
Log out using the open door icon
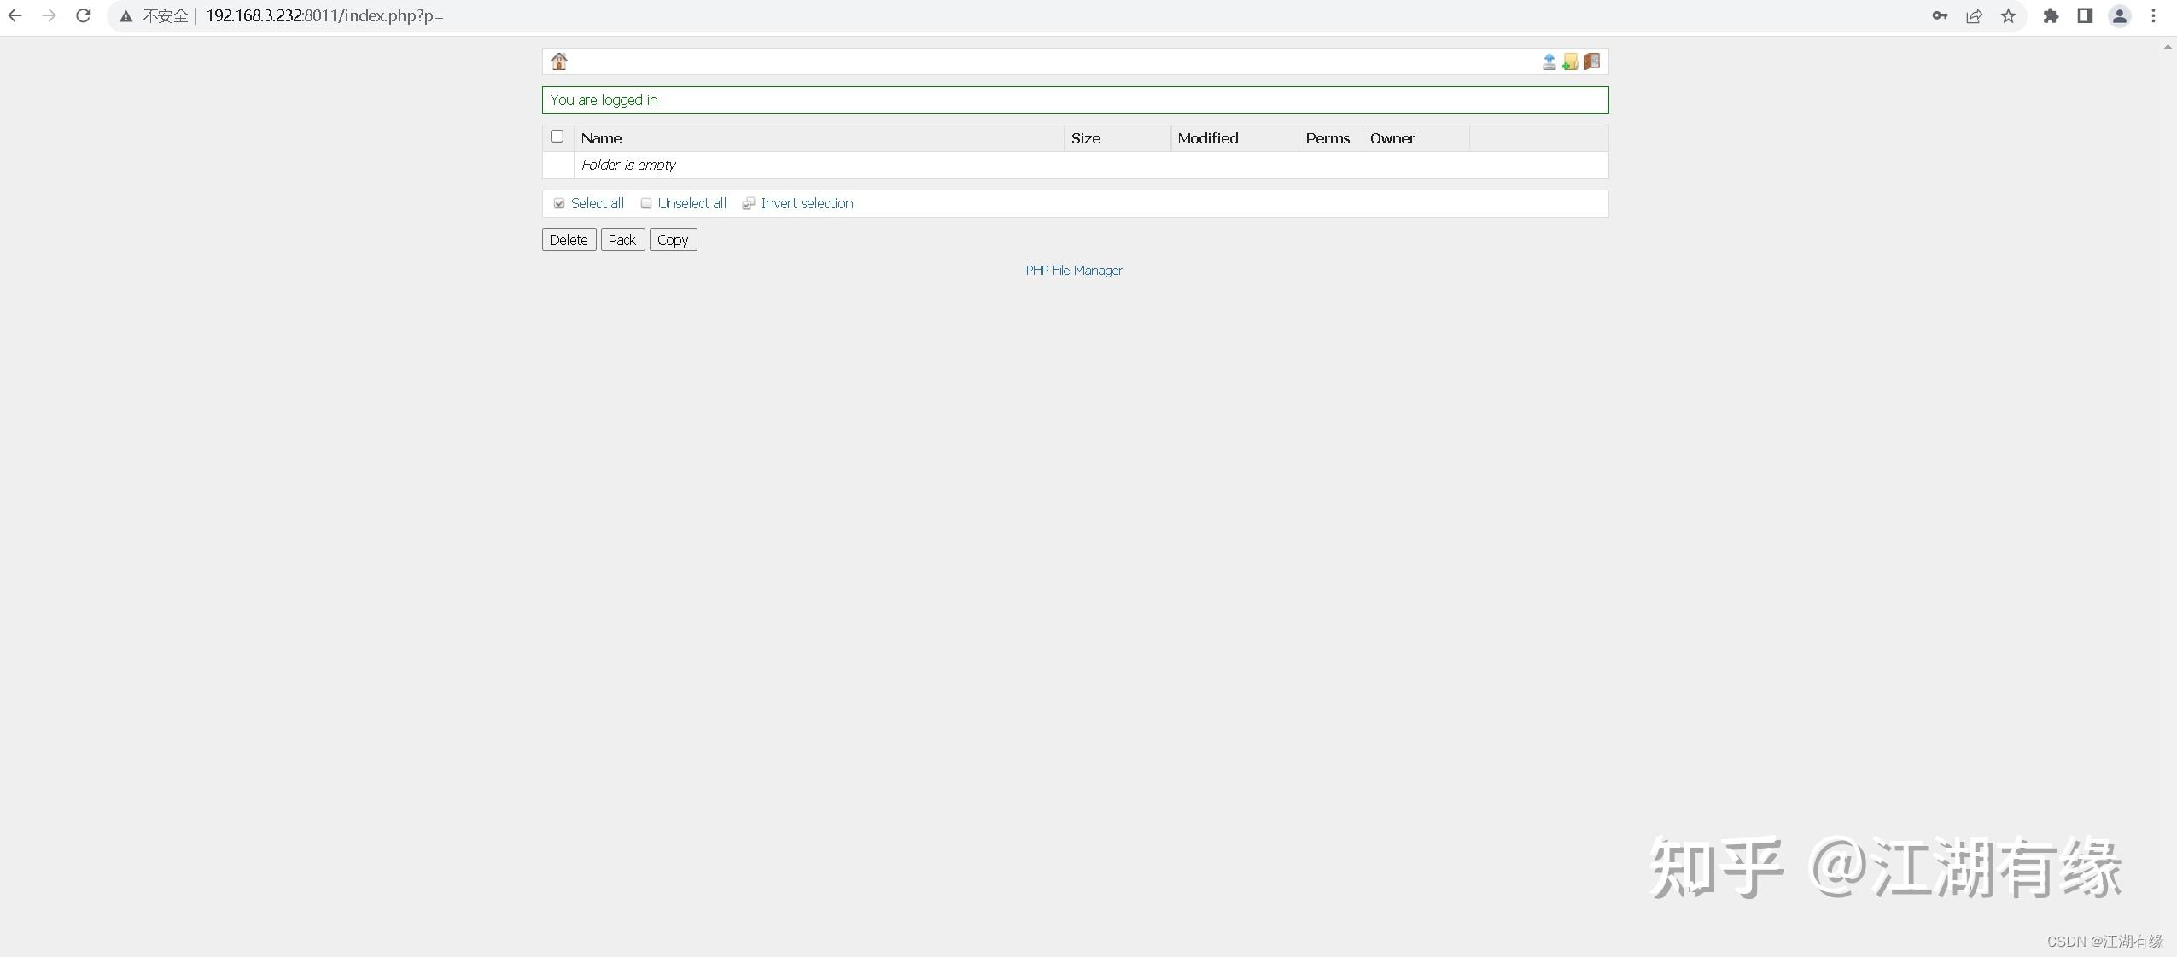coord(1592,61)
